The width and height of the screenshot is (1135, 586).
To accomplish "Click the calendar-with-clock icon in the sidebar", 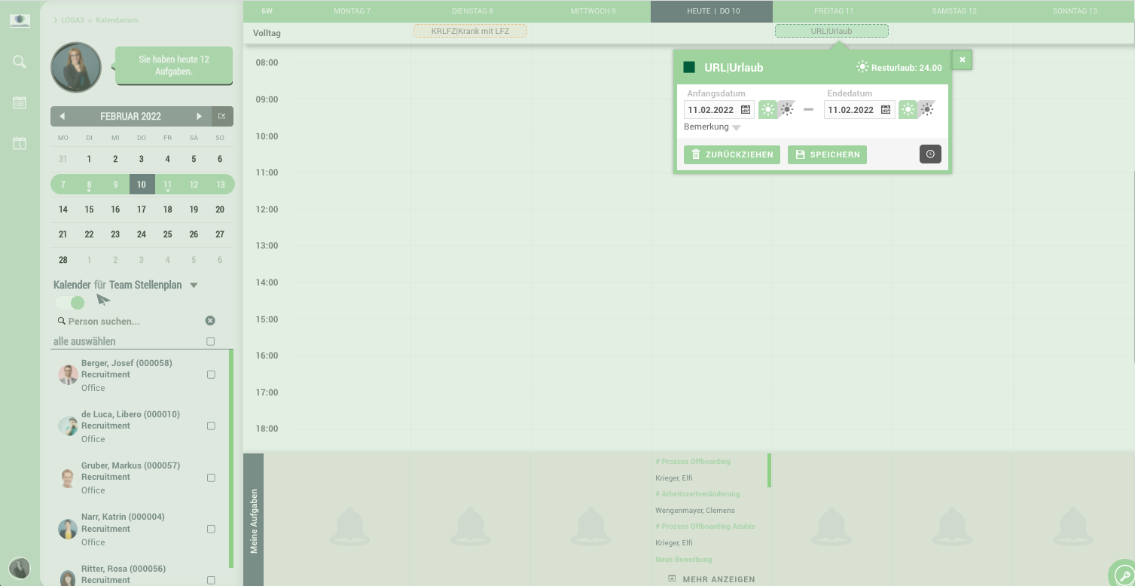I will coord(19,143).
